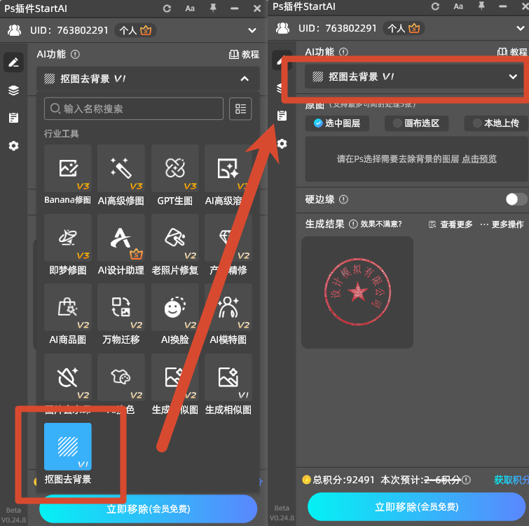Viewport: 529px width, 526px height.
Task: Click the Aa font icon in left panel
Action: [190, 8]
